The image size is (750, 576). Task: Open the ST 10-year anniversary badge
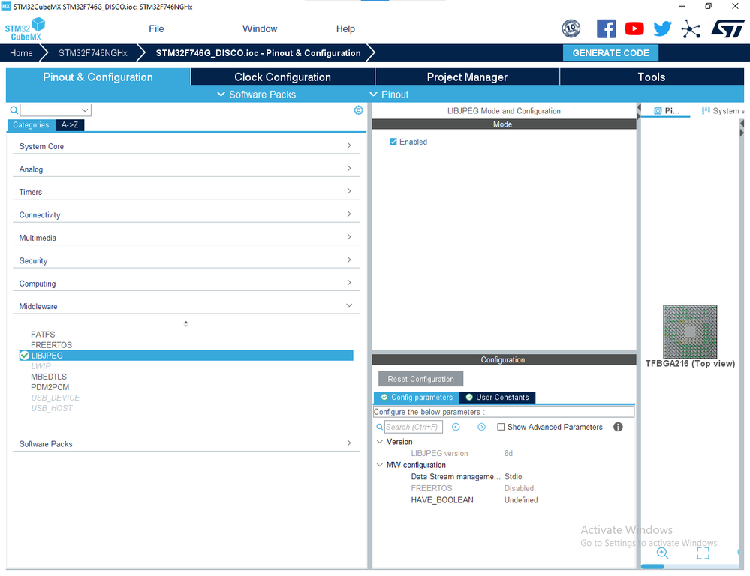tap(571, 28)
